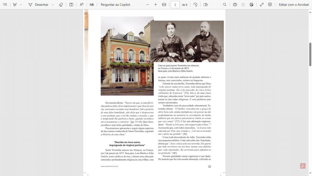Screen dimensions: 312x176
Task: Click Editar com o Acrobat
Action: pyautogui.click(x=294, y=5)
